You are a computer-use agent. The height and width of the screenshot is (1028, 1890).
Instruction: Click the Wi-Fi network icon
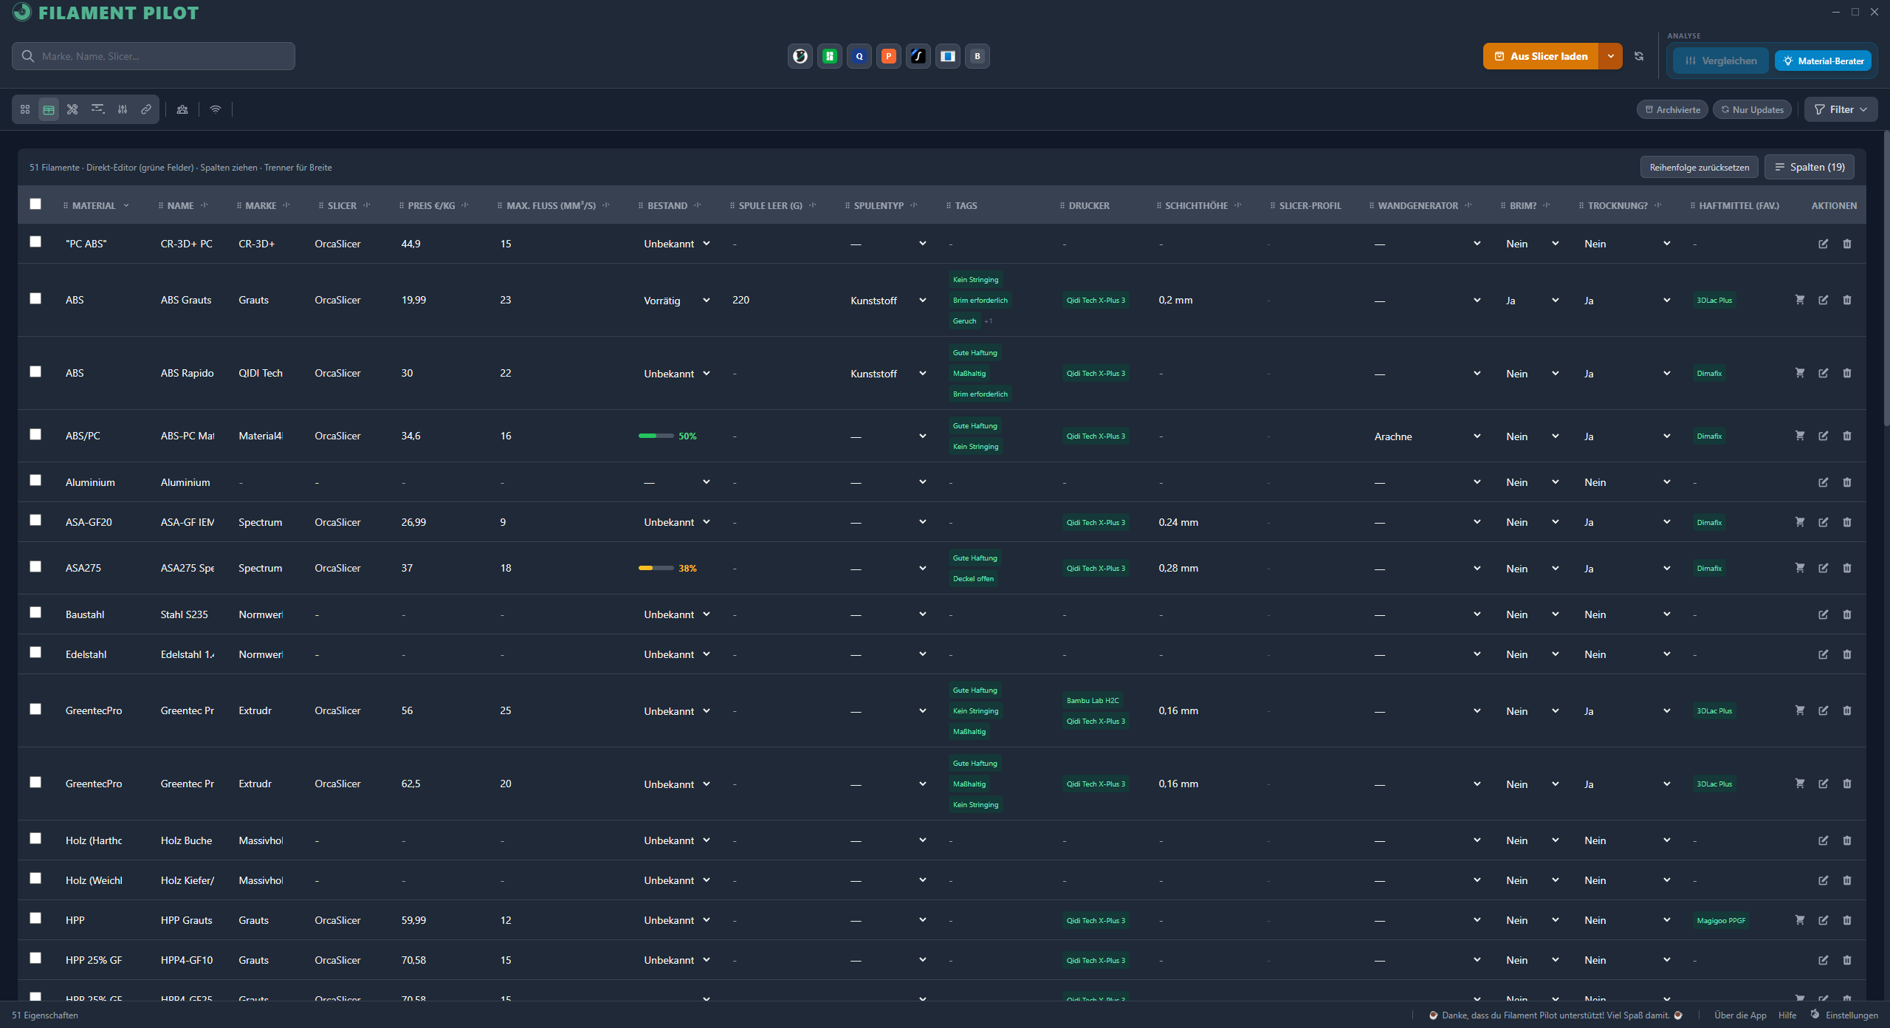[216, 109]
